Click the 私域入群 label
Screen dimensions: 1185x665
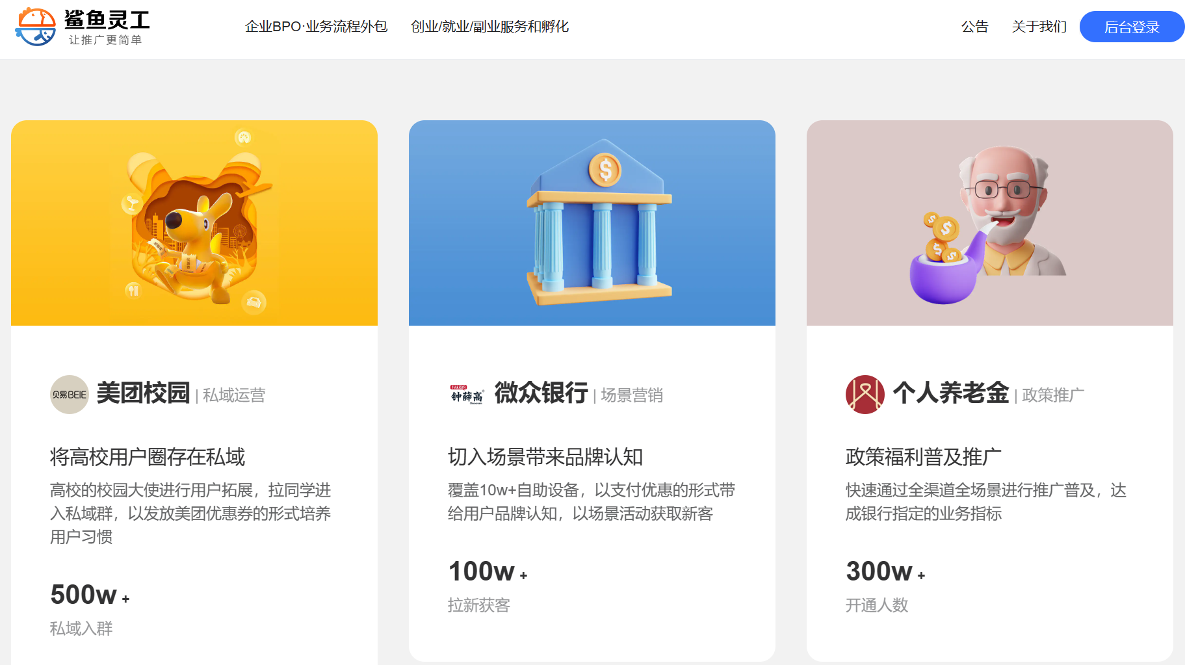81,629
